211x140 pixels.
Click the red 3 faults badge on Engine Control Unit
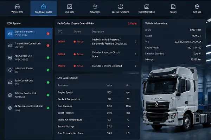point(48,34)
